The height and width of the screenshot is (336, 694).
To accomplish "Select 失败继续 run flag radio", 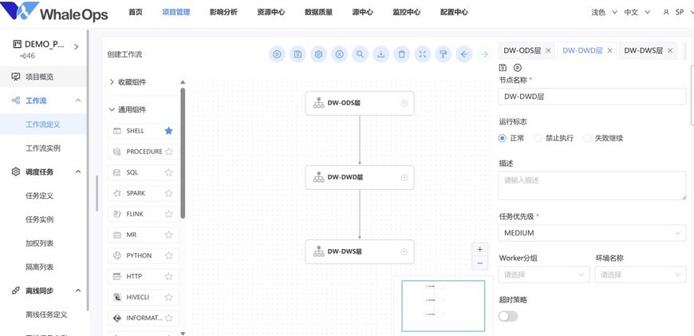I will tap(587, 138).
